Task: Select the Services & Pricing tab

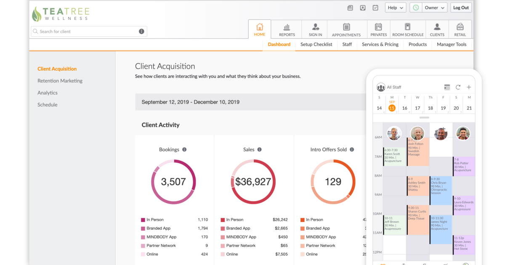Action: pos(380,44)
